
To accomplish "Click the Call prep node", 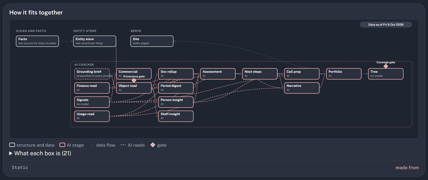I will click(x=302, y=74).
